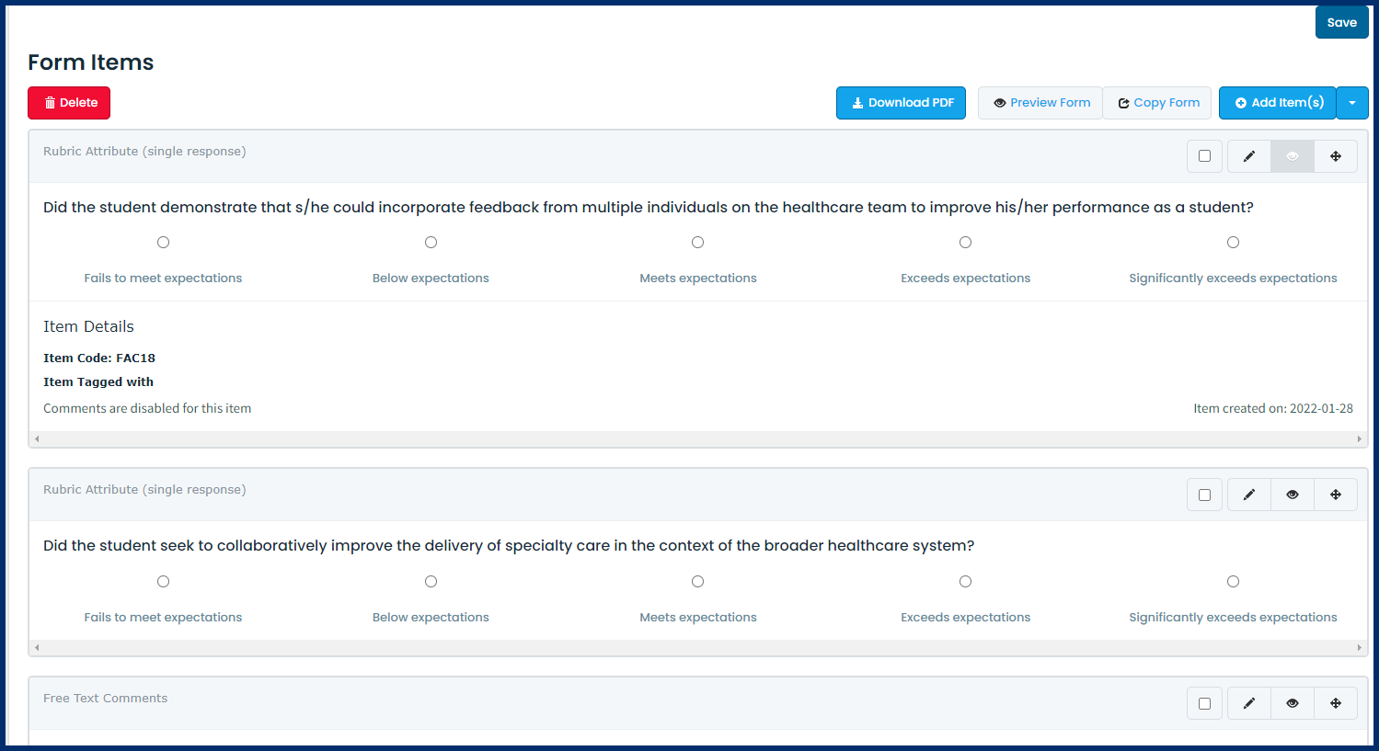The width and height of the screenshot is (1379, 751).
Task: Click right scroll arrow under specialty care item
Action: pos(1359,648)
